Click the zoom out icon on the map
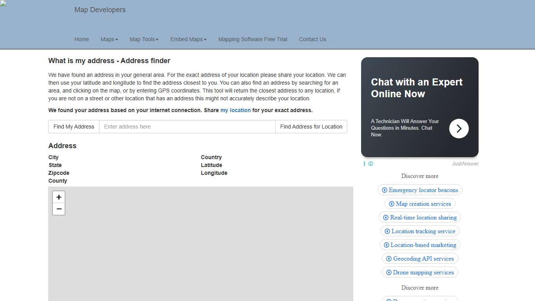The image size is (535, 301). coord(58,209)
